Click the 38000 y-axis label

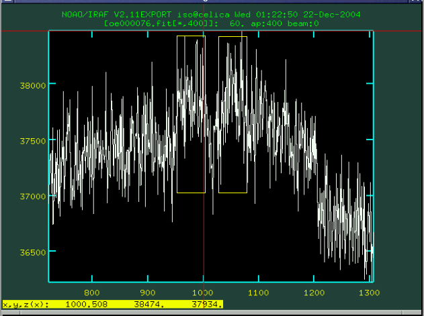(33, 86)
